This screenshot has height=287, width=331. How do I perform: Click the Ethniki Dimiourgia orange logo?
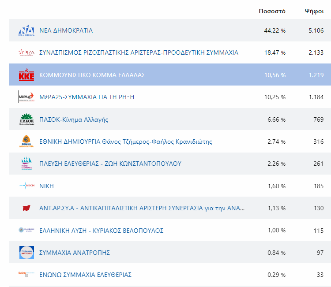(x=26, y=142)
